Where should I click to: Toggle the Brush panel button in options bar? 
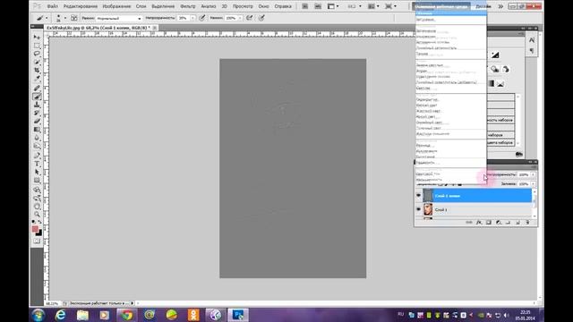(x=74, y=18)
